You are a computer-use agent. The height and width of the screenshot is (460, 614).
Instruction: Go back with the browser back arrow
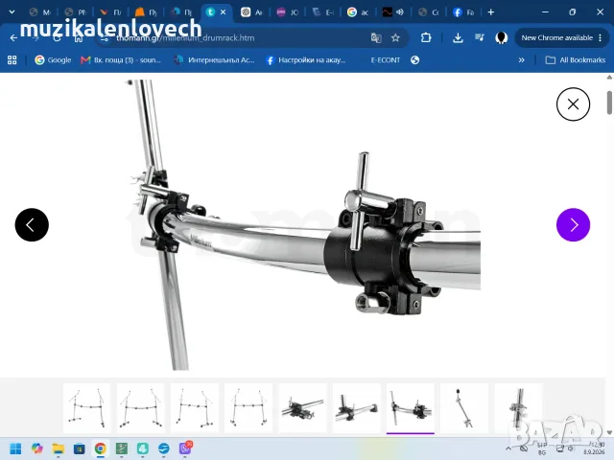point(13,38)
